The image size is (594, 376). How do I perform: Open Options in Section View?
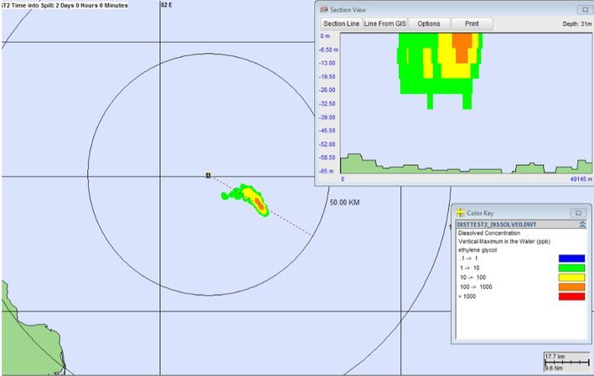(429, 23)
